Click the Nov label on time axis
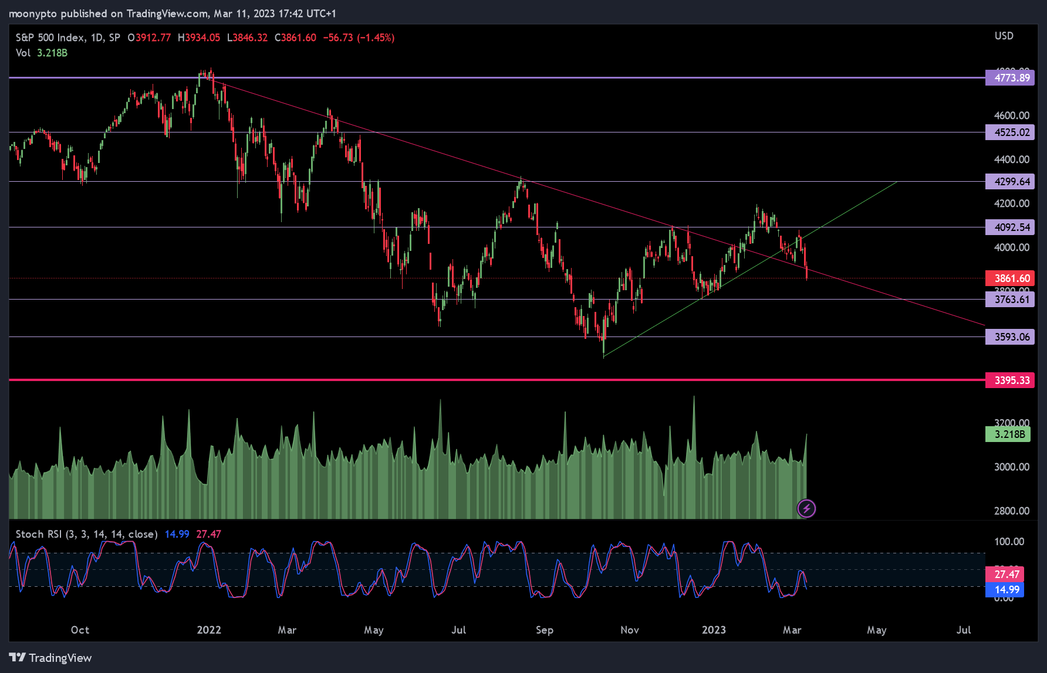 coord(630,630)
